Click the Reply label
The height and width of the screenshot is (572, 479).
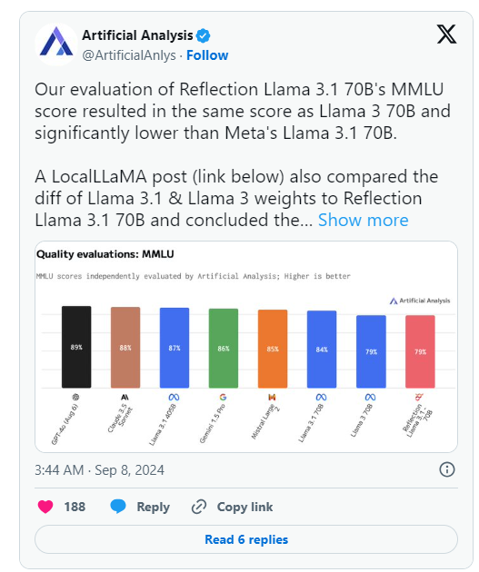(153, 507)
